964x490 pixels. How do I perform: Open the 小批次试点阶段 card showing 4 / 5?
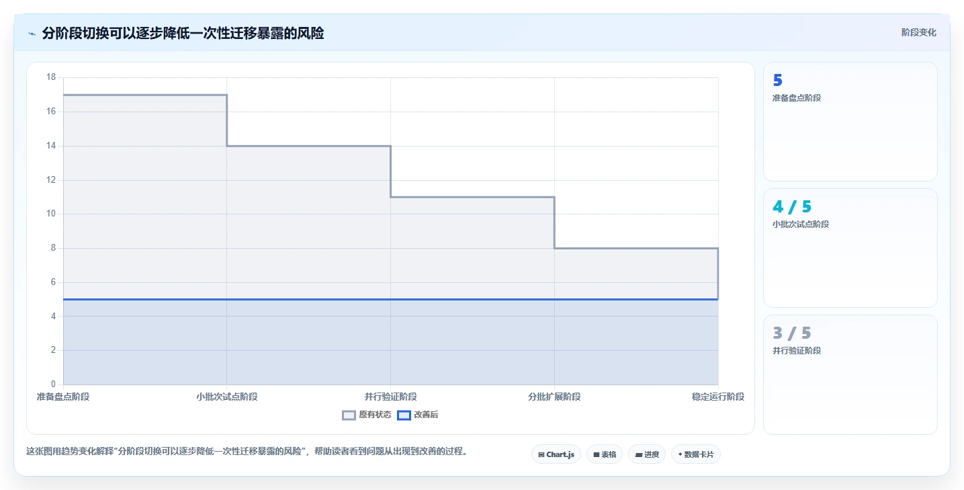(x=850, y=248)
